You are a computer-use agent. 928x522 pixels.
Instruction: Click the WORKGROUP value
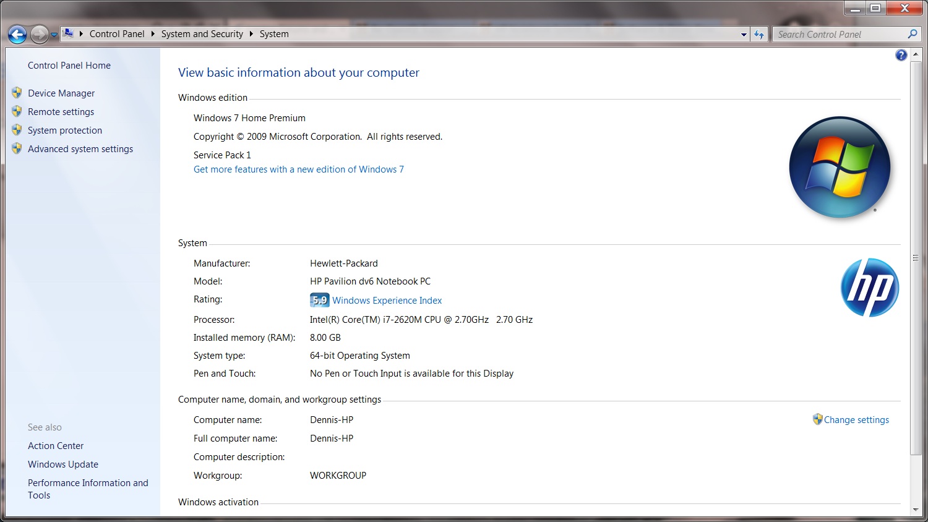(338, 476)
